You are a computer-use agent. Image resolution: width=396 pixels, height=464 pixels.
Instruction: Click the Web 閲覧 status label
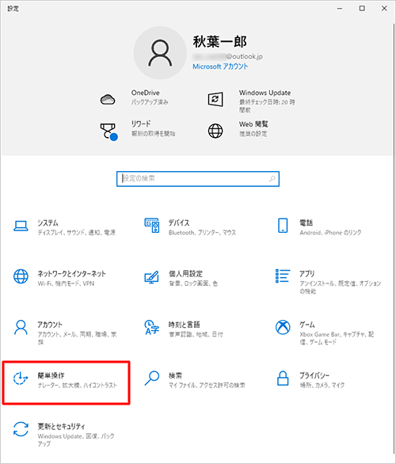pyautogui.click(x=253, y=134)
